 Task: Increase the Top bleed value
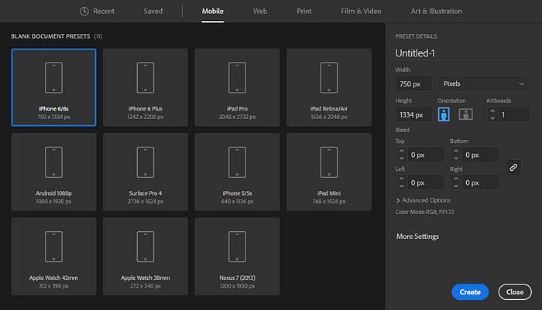pyautogui.click(x=401, y=151)
